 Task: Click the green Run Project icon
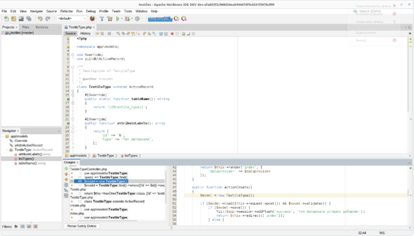coord(118,18)
